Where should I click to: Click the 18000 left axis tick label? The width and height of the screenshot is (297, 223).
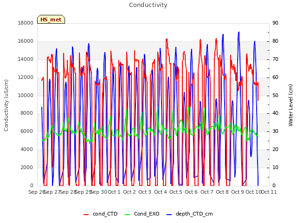tap(26, 23)
